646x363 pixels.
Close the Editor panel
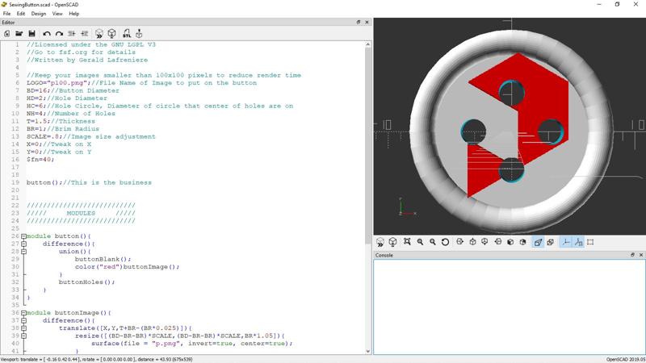367,23
